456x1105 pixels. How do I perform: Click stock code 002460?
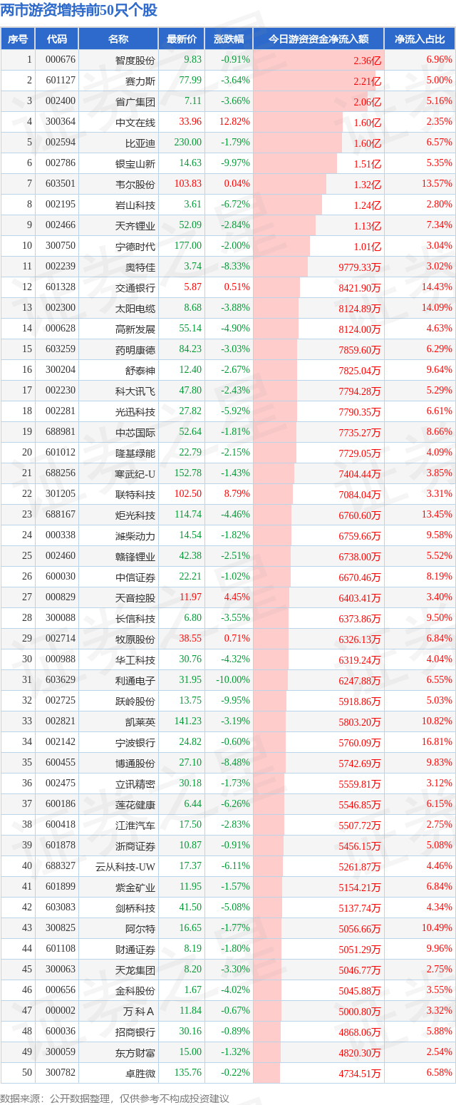tap(61, 556)
